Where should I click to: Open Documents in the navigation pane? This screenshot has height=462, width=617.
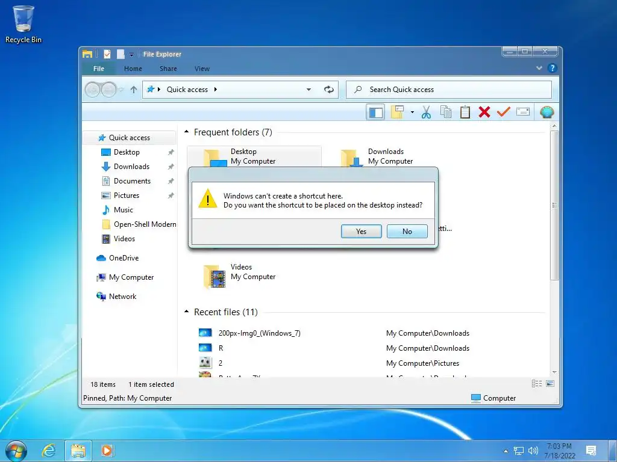[132, 181]
